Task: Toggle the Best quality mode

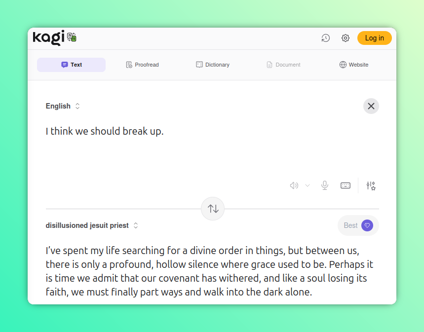Action: click(x=358, y=225)
